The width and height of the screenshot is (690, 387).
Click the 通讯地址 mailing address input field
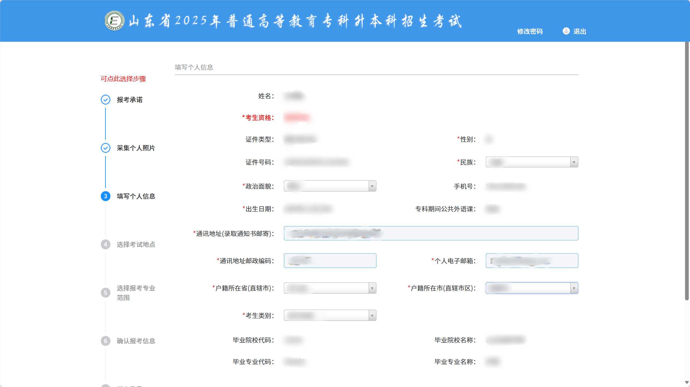(x=431, y=233)
